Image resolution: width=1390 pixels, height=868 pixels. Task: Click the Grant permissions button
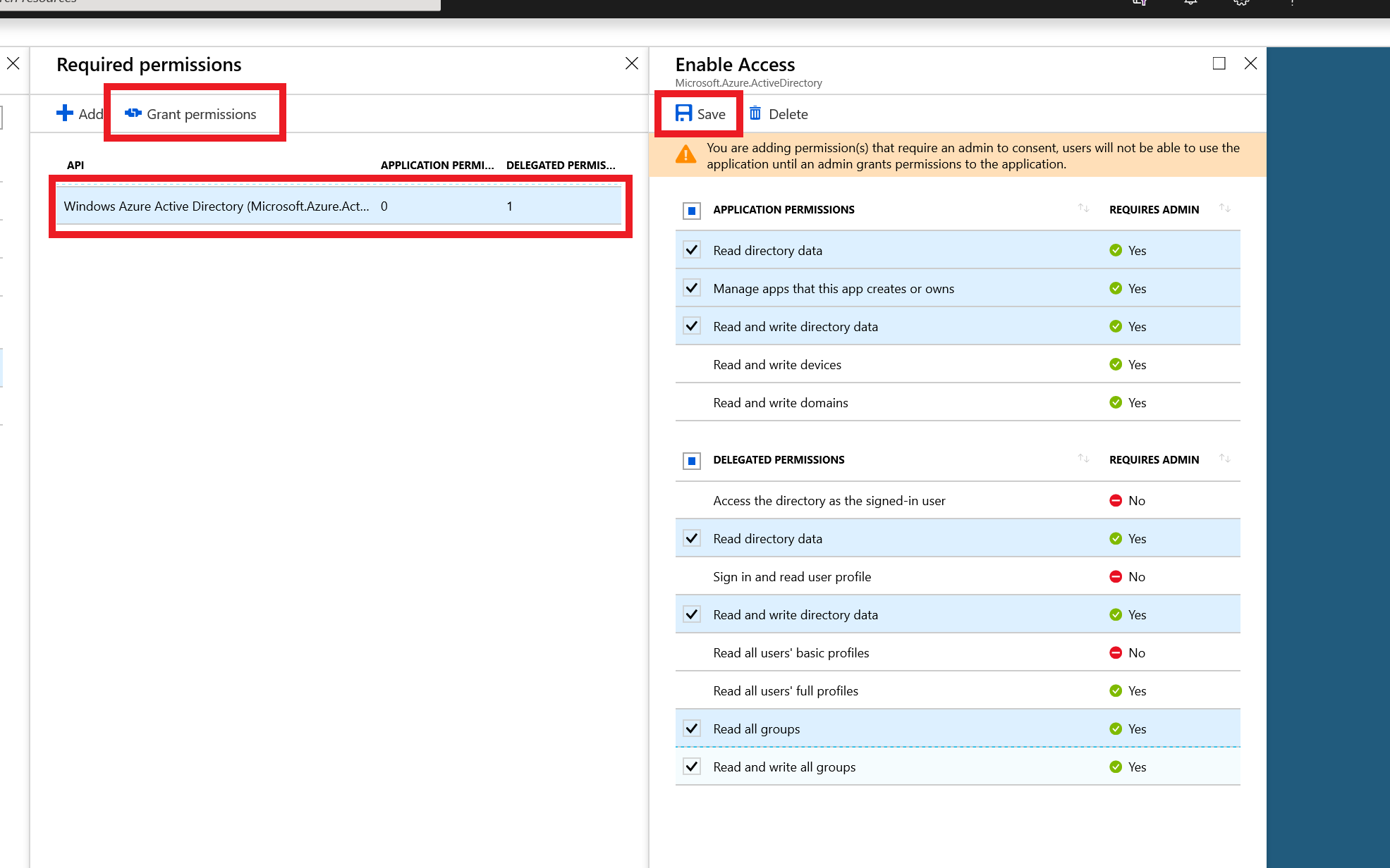pos(201,113)
